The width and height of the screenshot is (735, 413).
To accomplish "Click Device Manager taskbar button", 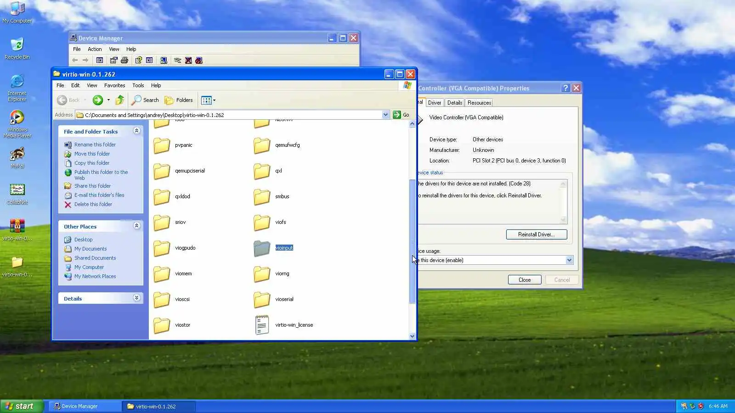I will pos(85,406).
